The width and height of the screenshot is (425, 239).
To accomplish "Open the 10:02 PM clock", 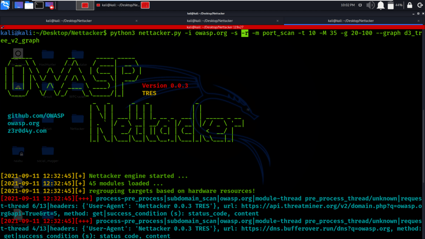I will click(348, 5).
